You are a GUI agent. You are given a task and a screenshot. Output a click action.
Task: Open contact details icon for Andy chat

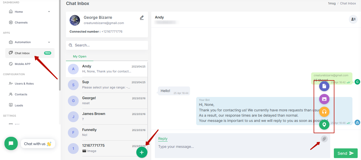(x=353, y=19)
